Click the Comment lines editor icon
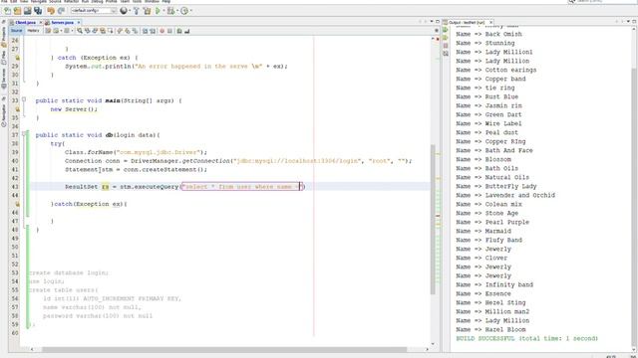This screenshot has width=638, height=358. (x=179, y=31)
